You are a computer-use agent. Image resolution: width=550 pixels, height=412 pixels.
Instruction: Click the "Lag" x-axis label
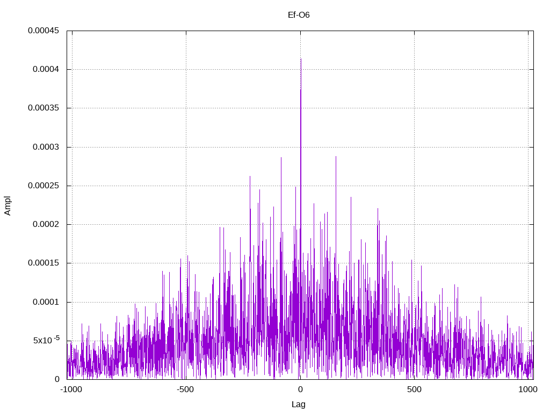click(x=299, y=404)
